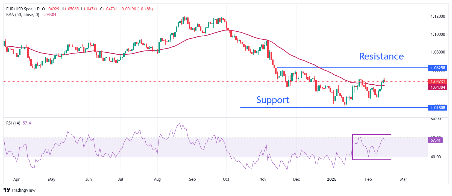
Task: Click the 1.12000 price axis label
Action: click(438, 16)
